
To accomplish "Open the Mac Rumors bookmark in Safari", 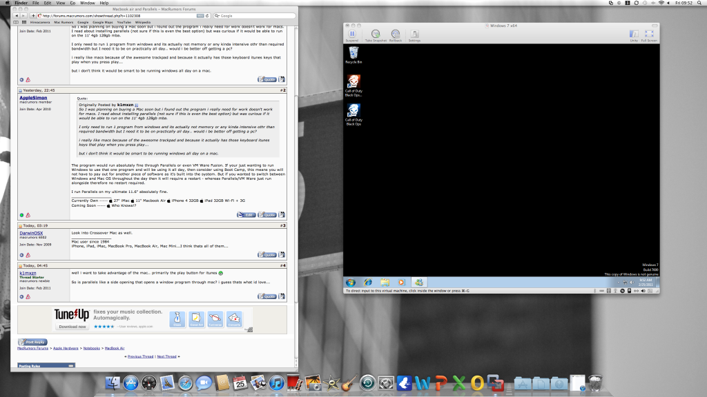I will 64,22.
